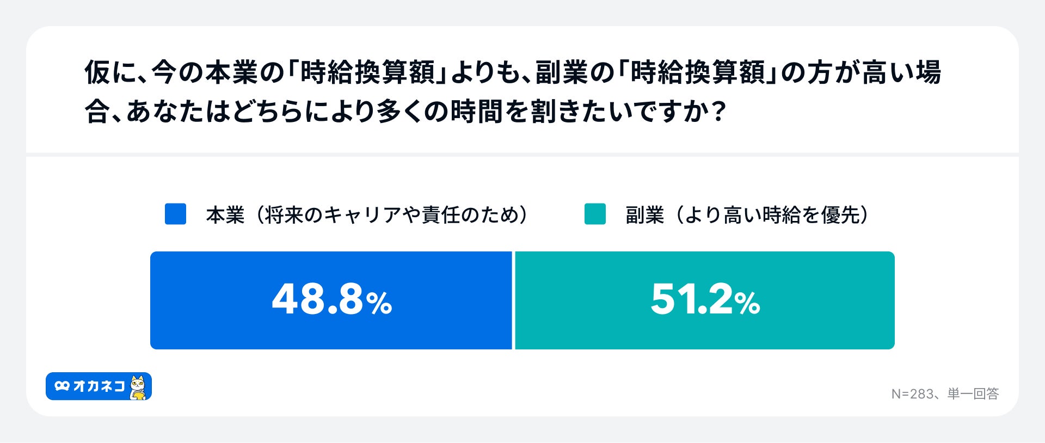Click the teal 副業 legend color swatch
Viewport: 1045px width, 443px height.
pyautogui.click(x=595, y=214)
